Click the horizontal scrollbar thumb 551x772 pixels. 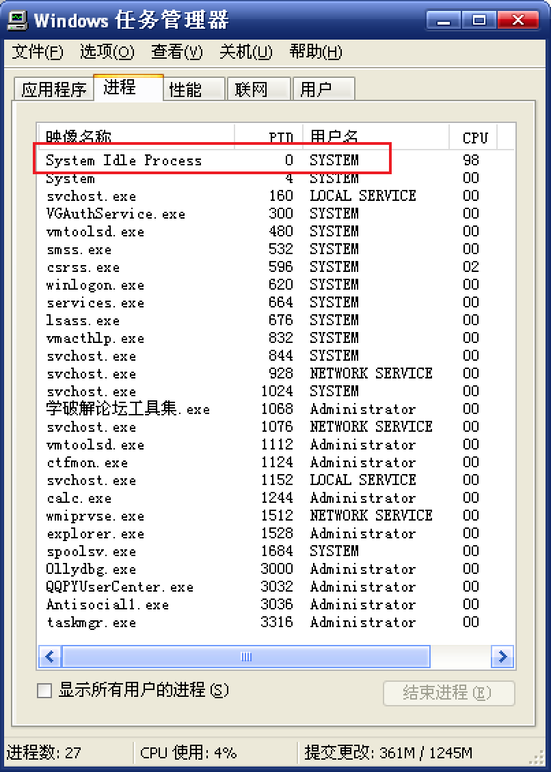click(246, 657)
